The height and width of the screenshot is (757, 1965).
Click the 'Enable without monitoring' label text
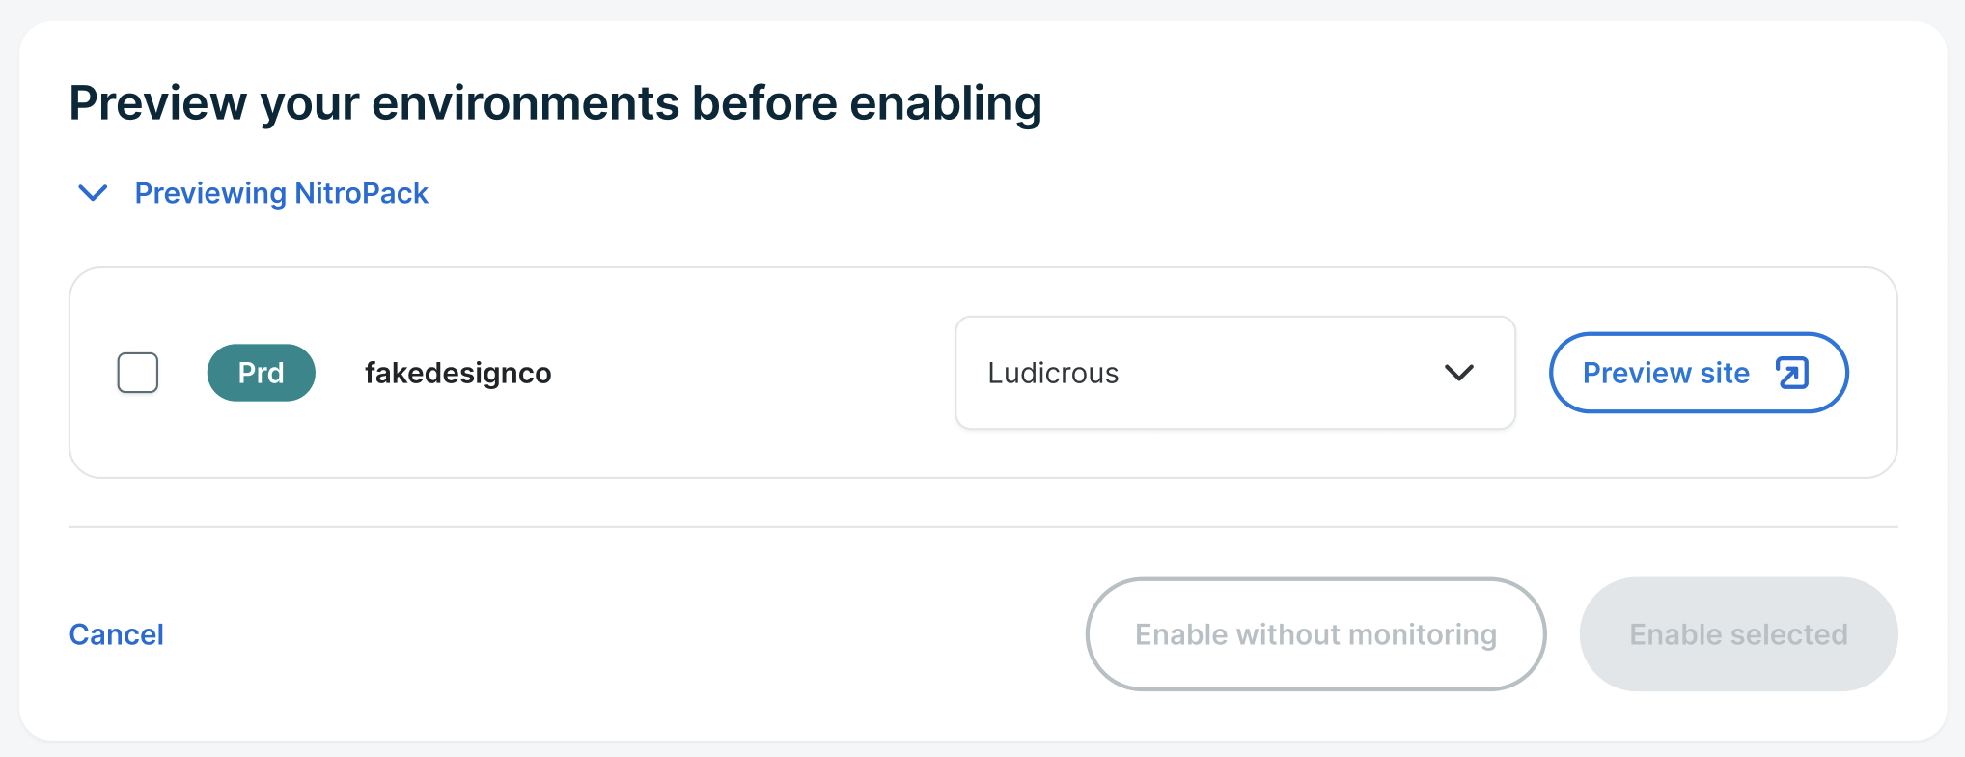(1315, 634)
